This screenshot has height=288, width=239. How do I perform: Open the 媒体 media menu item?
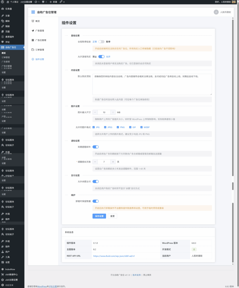tap(8, 21)
